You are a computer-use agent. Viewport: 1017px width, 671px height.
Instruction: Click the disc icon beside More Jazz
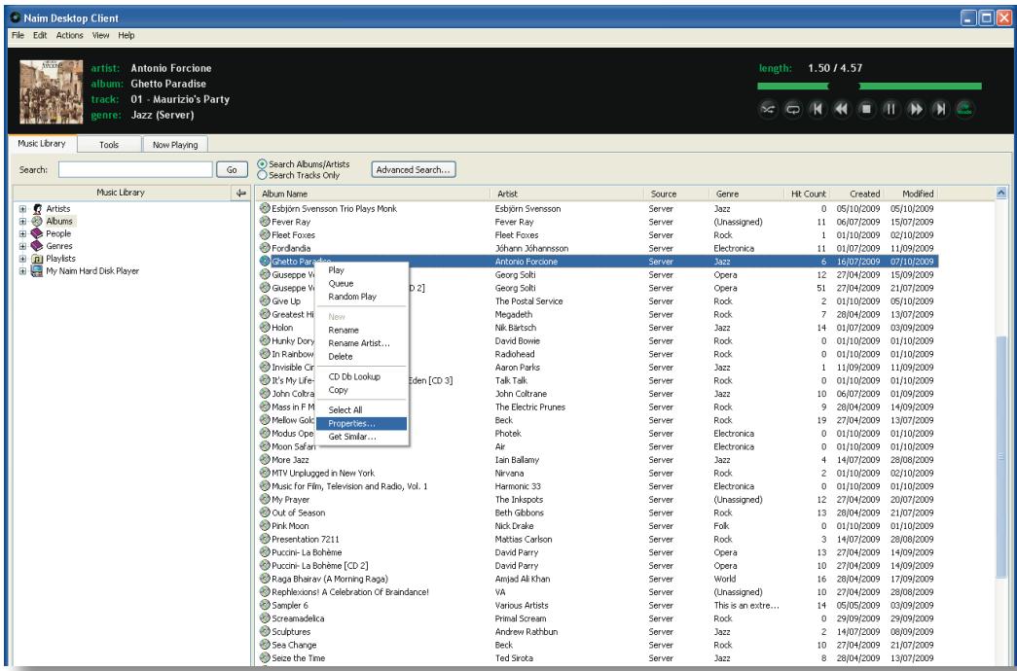(265, 460)
